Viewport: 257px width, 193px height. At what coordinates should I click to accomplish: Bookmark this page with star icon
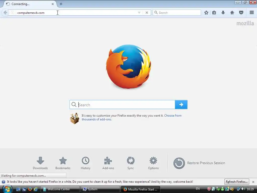206,13
